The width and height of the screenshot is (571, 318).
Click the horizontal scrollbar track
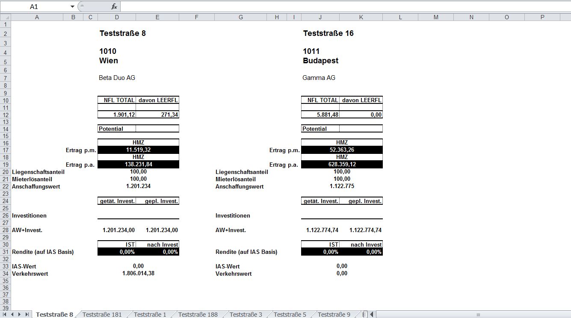470,315
